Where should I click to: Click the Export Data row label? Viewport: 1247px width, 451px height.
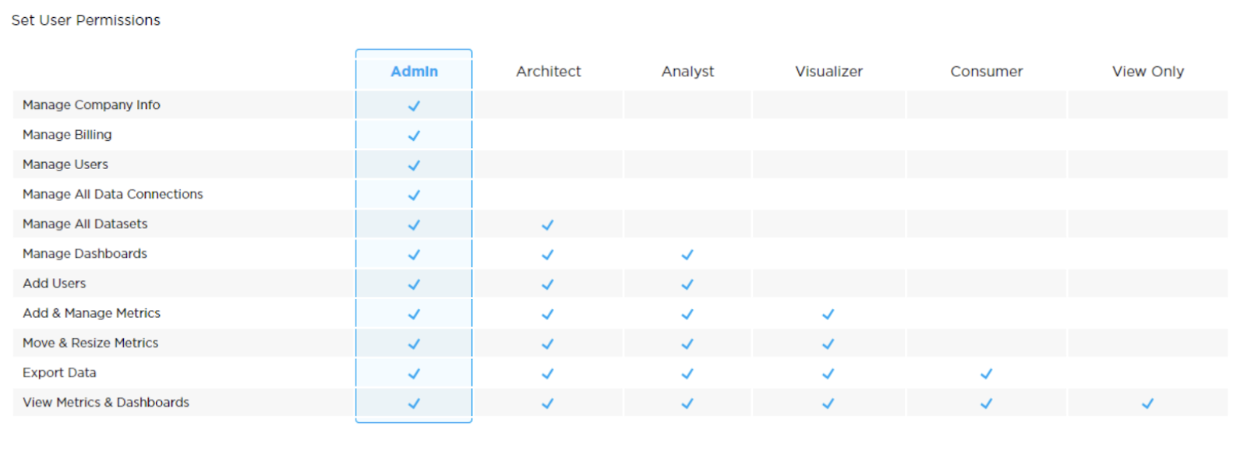click(x=59, y=372)
